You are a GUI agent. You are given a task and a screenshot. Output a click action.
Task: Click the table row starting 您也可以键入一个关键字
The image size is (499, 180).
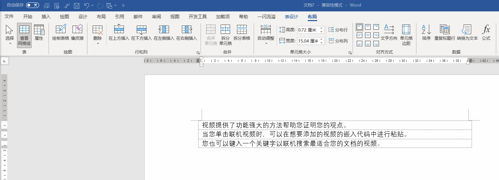[335, 143]
